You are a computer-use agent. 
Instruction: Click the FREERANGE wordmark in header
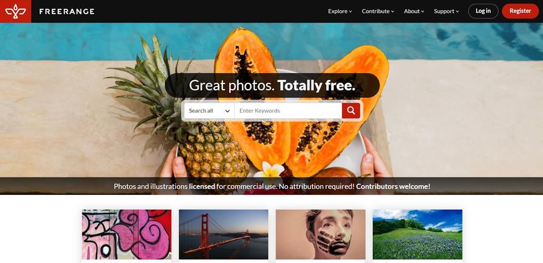pos(67,11)
